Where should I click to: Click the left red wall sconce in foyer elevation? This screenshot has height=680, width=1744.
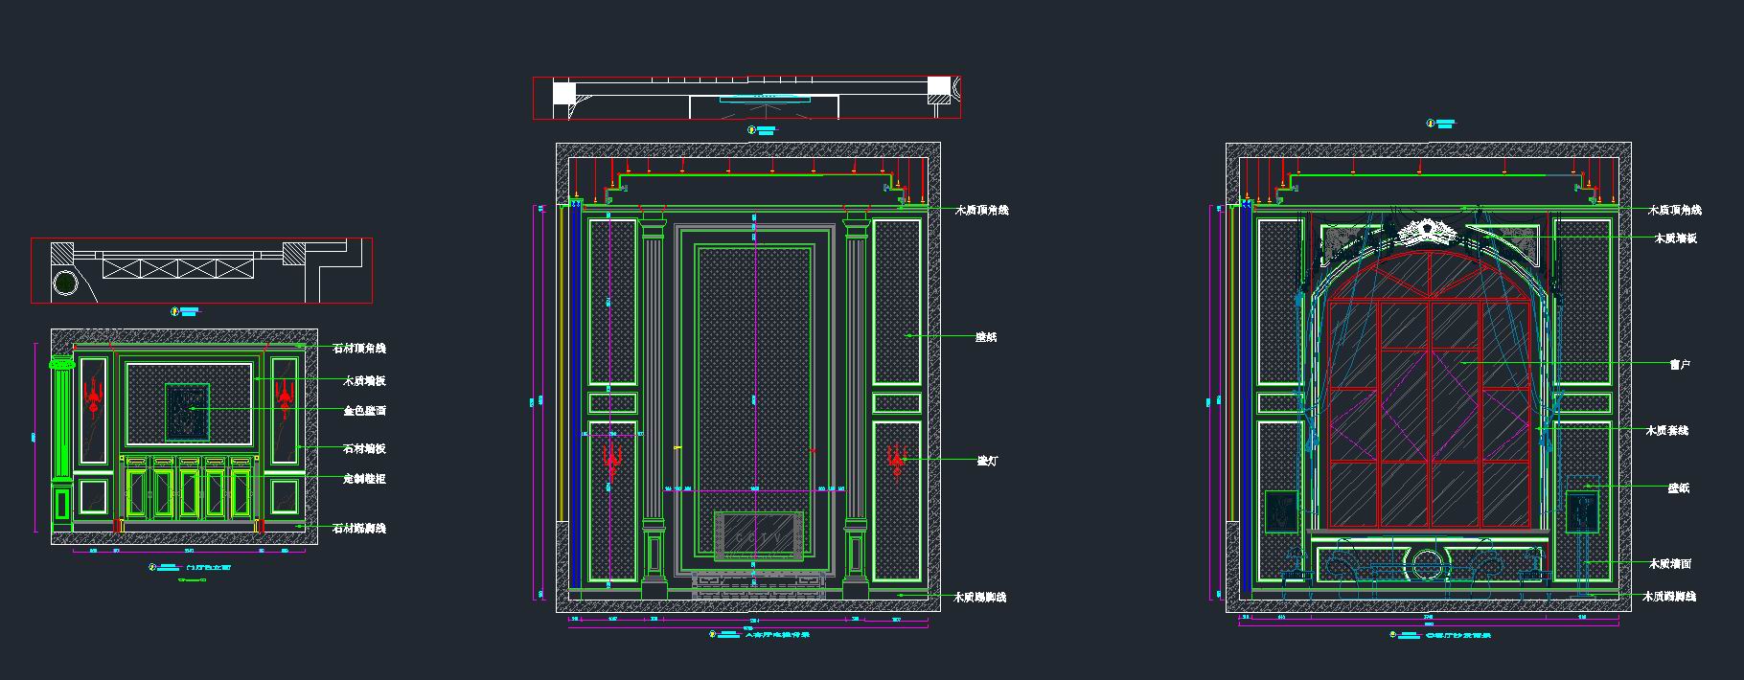94,399
